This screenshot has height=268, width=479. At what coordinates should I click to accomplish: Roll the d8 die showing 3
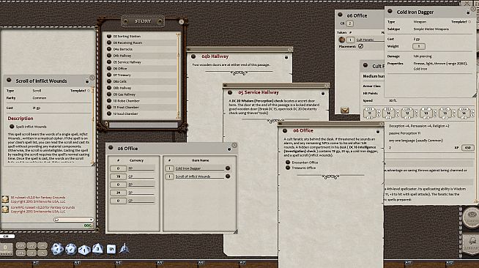point(97,248)
